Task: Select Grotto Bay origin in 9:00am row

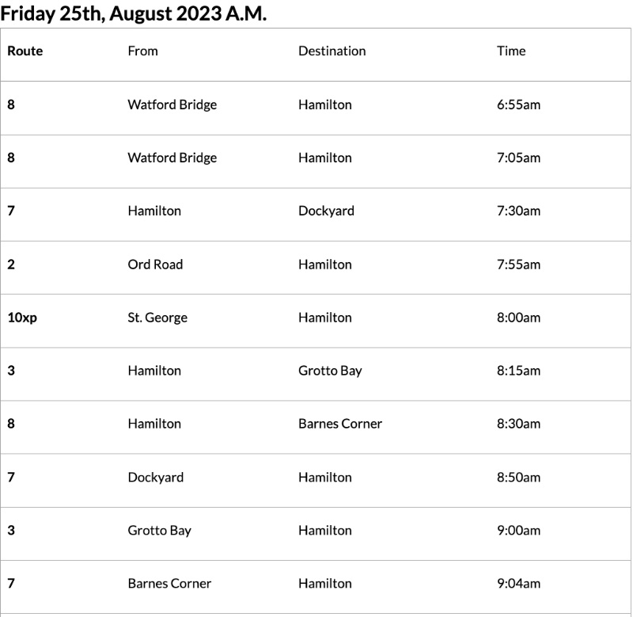Action: 159,530
